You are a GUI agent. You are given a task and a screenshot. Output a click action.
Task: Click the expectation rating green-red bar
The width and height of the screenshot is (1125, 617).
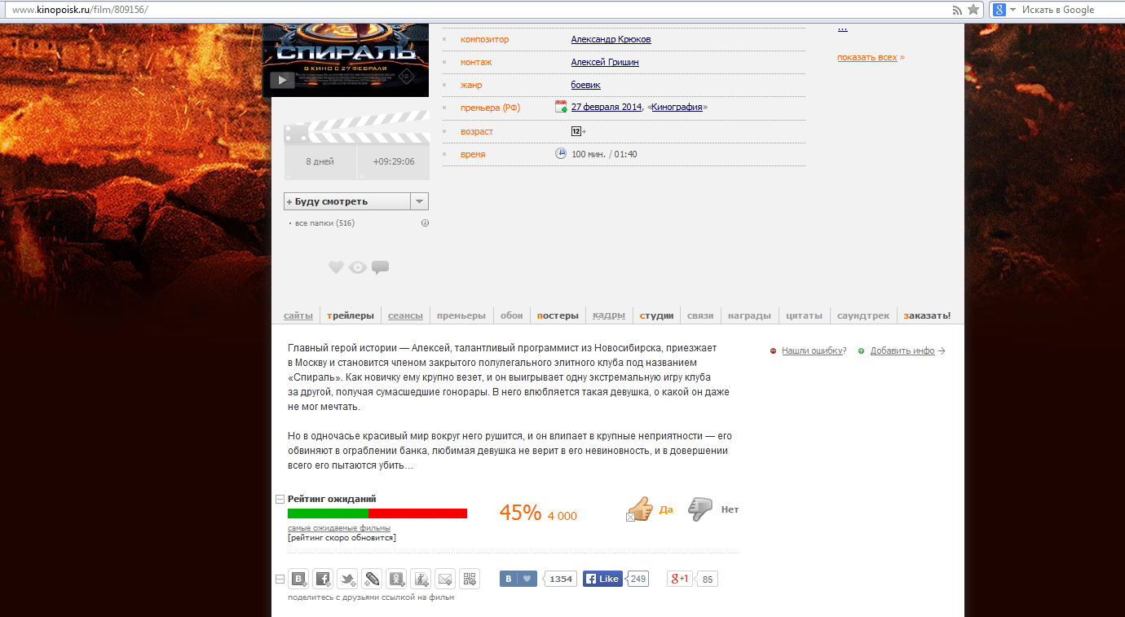(x=377, y=513)
